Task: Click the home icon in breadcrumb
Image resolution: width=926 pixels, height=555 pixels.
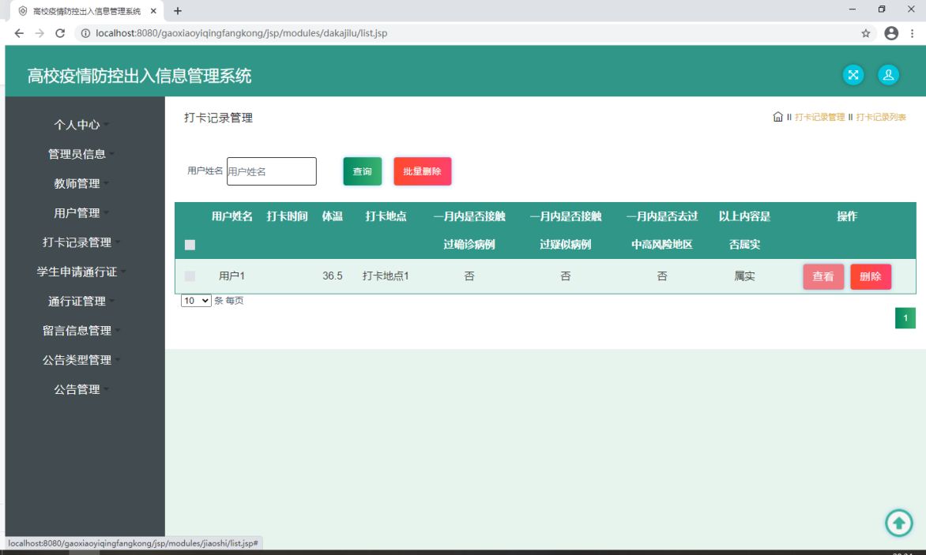Action: pyautogui.click(x=777, y=117)
